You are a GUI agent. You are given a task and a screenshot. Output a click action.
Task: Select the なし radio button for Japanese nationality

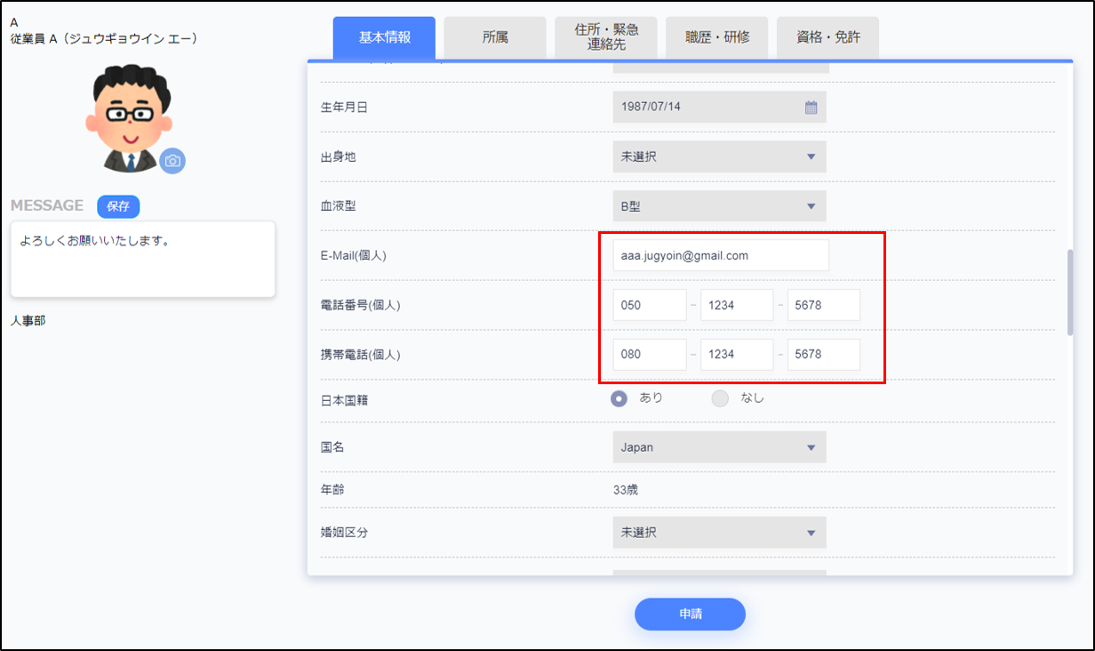coord(720,398)
